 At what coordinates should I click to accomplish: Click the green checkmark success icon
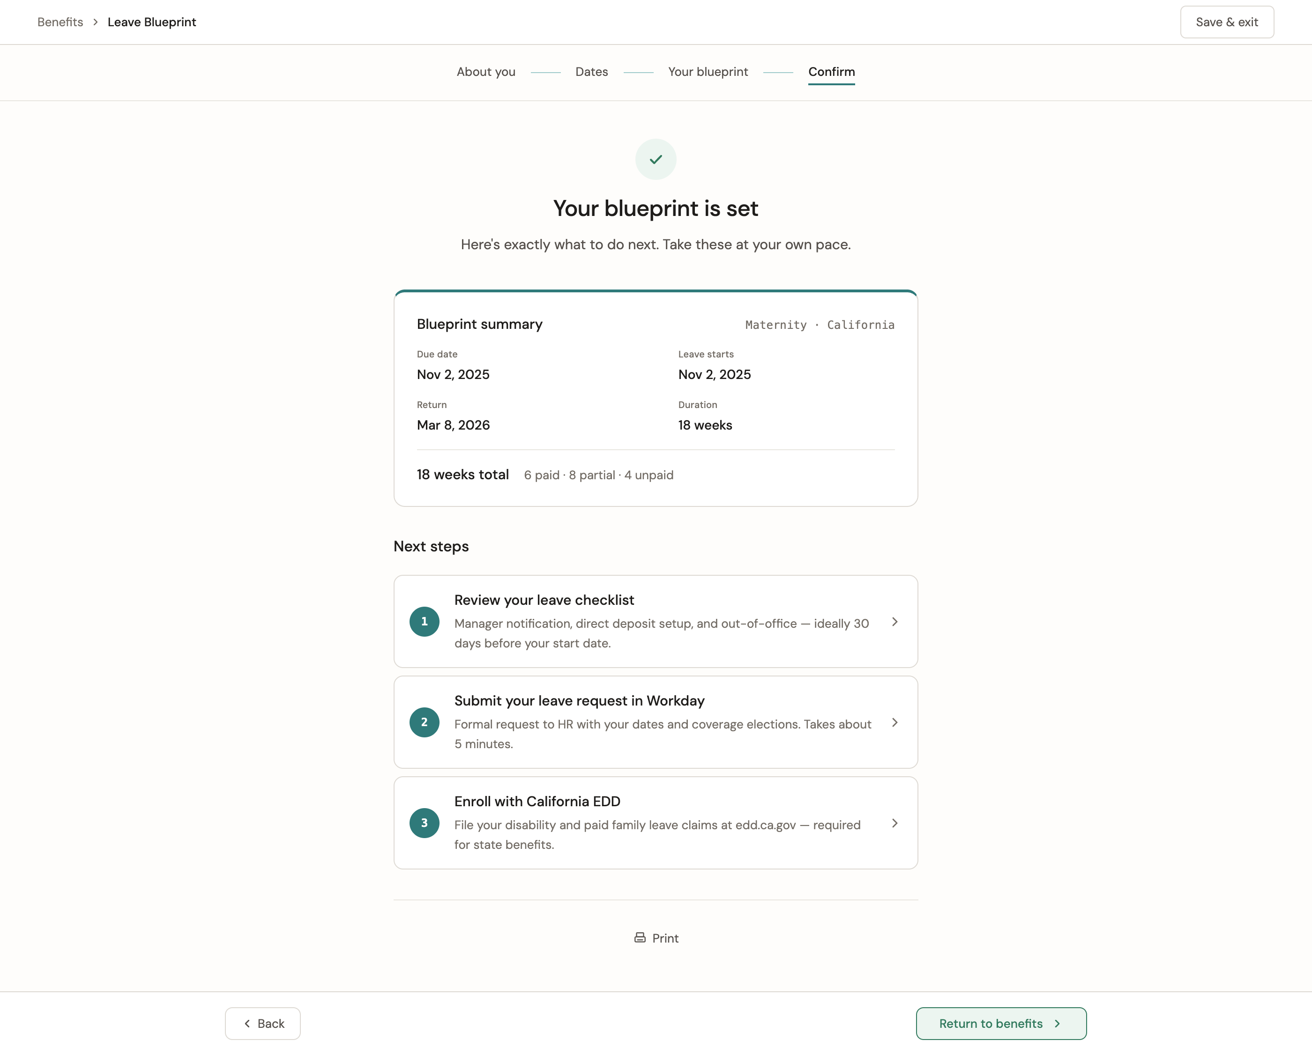click(x=656, y=159)
